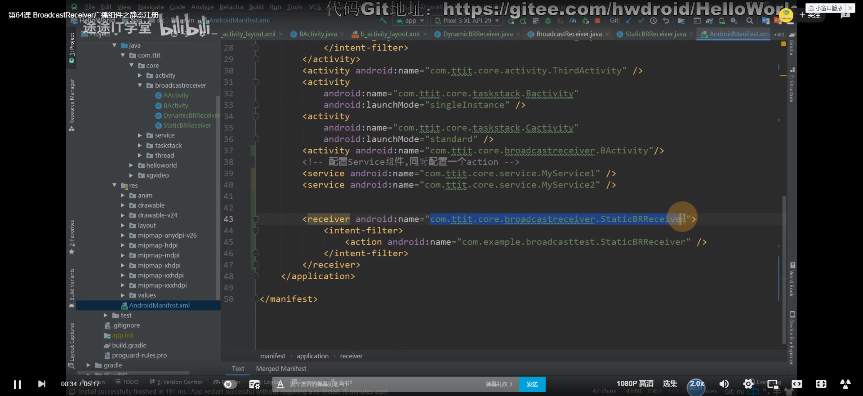Open the 弹幕礼仪 etiquette link
This screenshot has height=396, width=863.
[499, 384]
